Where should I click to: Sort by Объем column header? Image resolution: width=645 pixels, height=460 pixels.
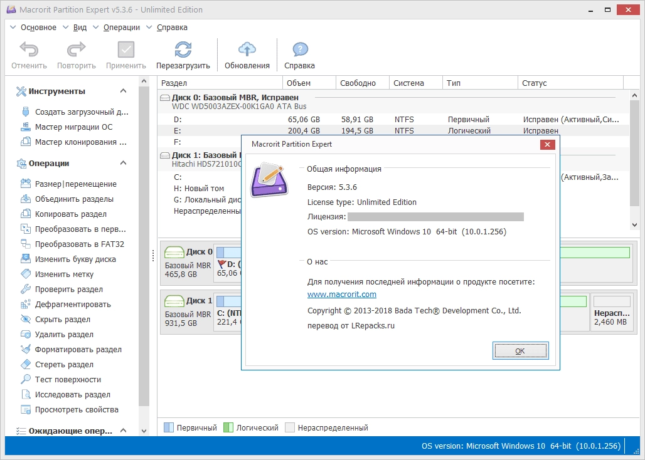309,83
